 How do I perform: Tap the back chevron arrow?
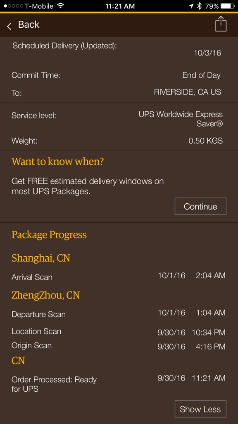click(x=9, y=26)
